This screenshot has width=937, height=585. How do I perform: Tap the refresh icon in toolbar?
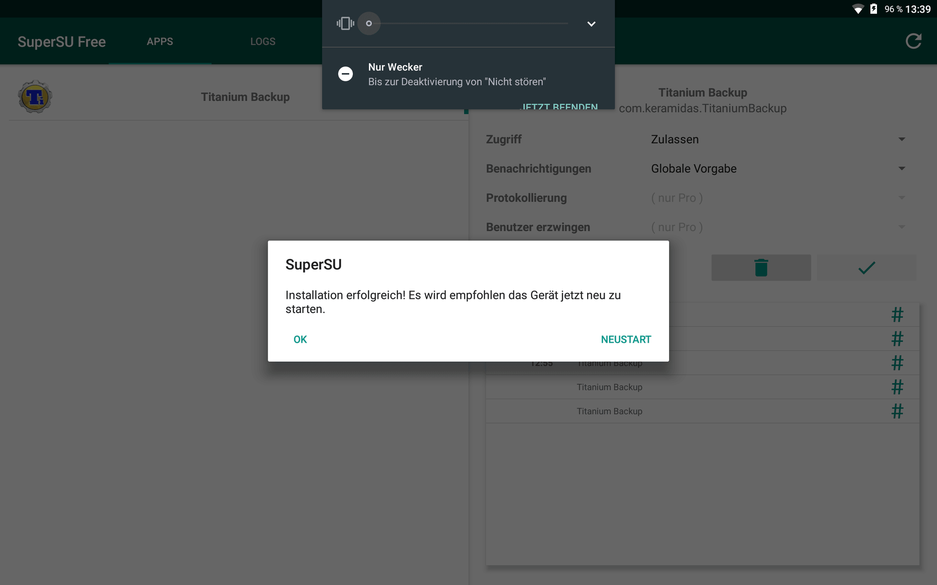coord(913,41)
